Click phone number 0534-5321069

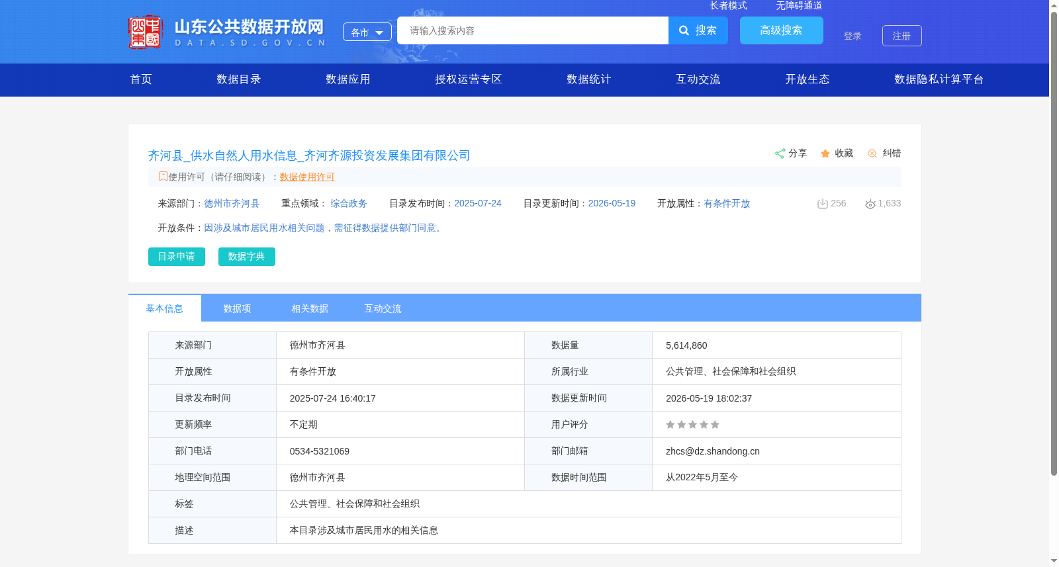[x=320, y=451]
